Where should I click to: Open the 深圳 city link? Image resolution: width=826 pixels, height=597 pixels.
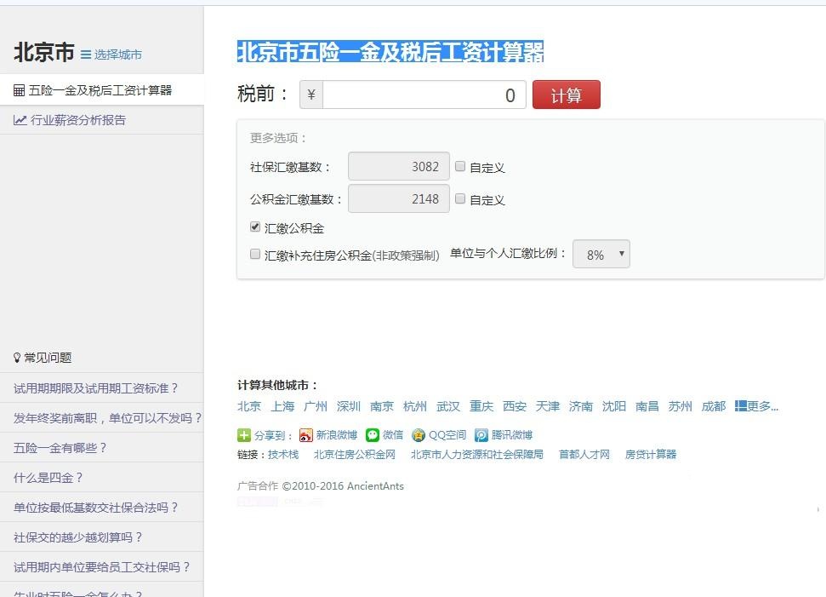[x=349, y=406]
